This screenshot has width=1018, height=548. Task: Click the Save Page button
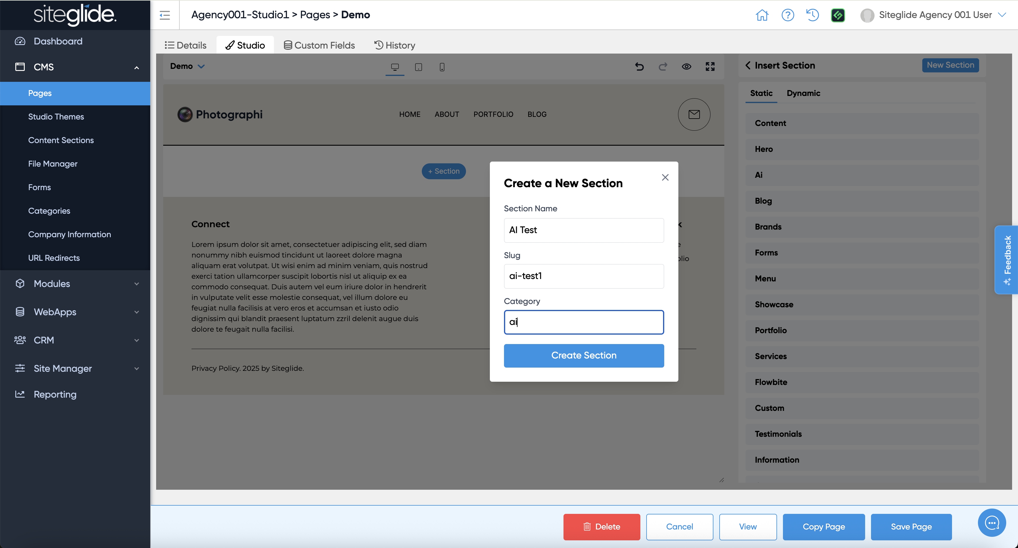pos(911,527)
